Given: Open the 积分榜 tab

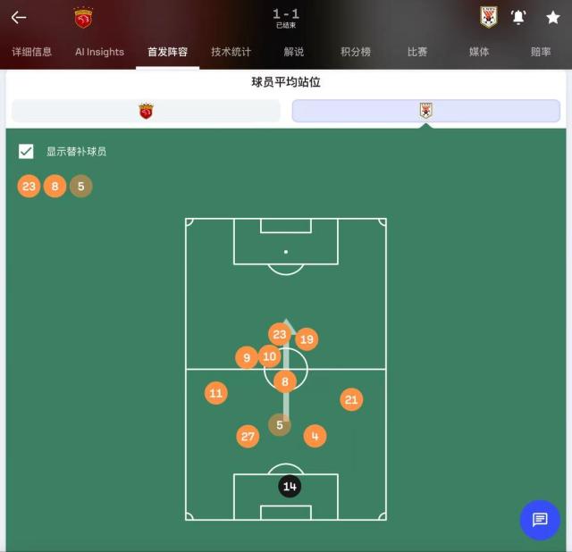Looking at the screenshot, I should pos(356,52).
